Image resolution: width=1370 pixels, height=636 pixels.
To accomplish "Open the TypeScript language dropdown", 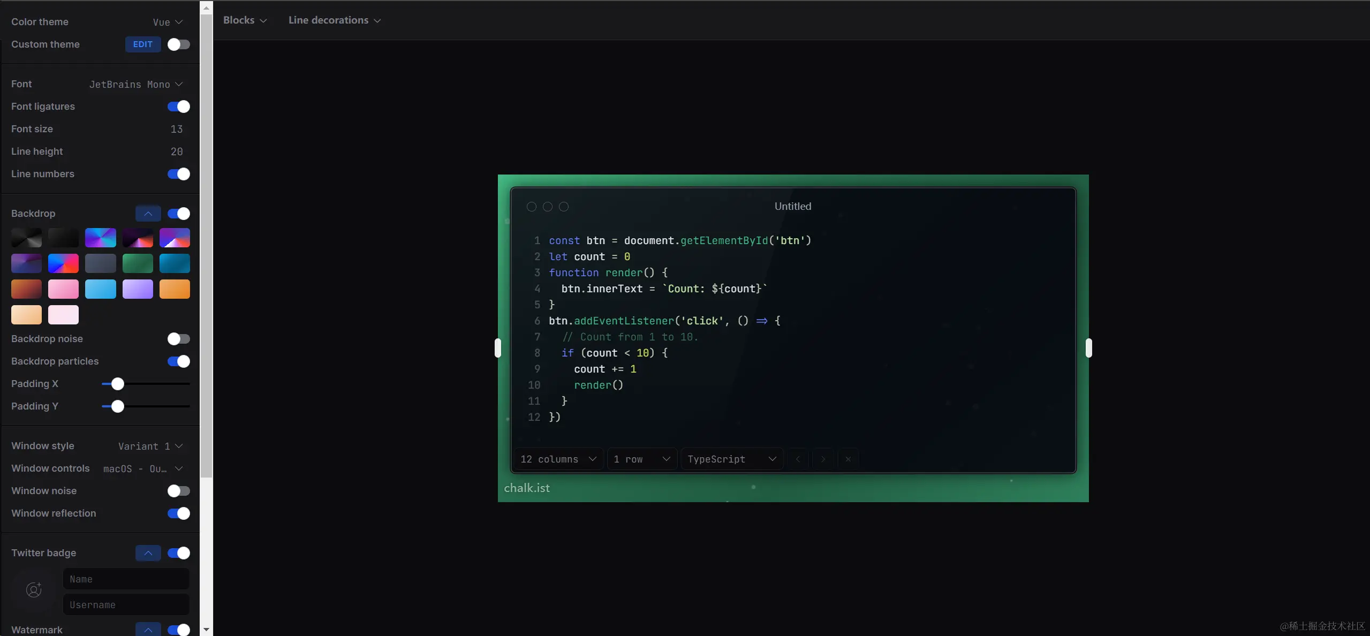I will click(x=731, y=459).
